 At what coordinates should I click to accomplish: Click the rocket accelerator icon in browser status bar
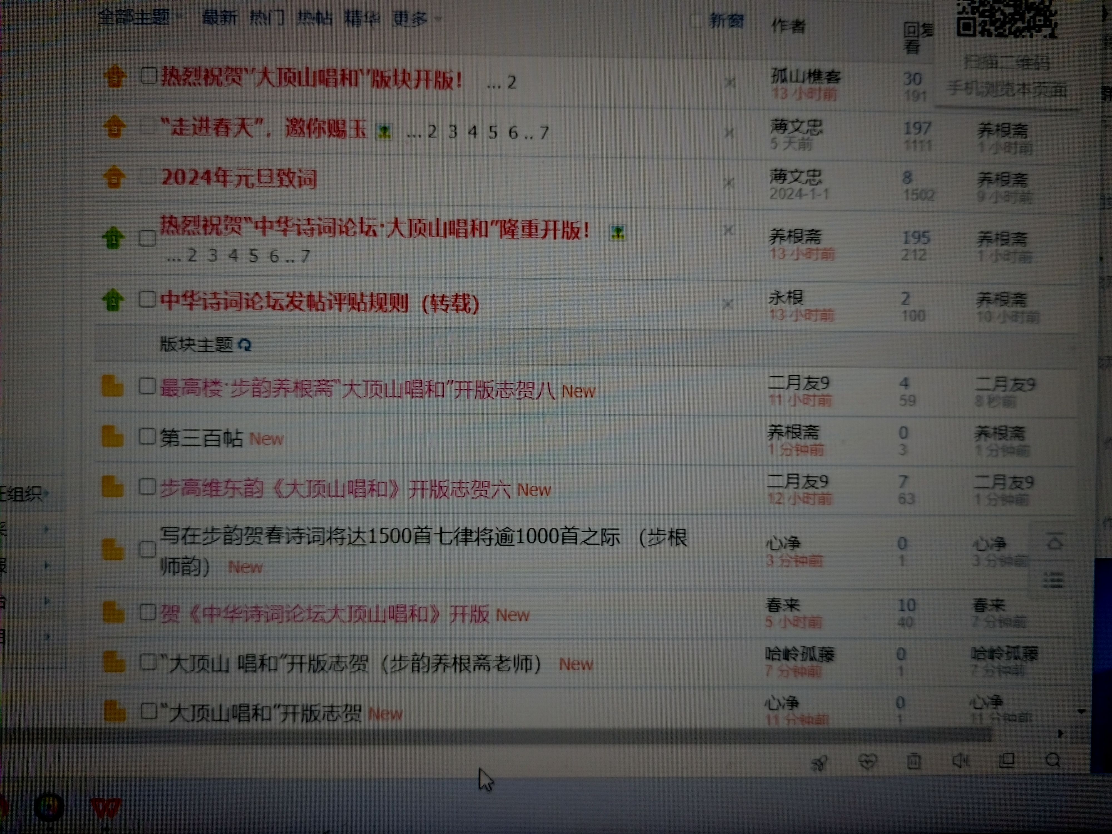tap(820, 764)
